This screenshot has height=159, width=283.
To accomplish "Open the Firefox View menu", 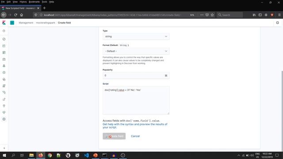I will pyautogui.click(x=15, y=2).
